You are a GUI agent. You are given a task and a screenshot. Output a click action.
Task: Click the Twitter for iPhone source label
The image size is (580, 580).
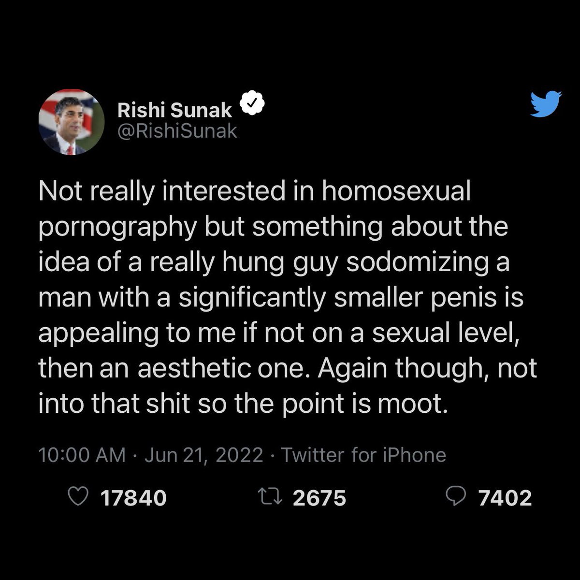coord(363,455)
